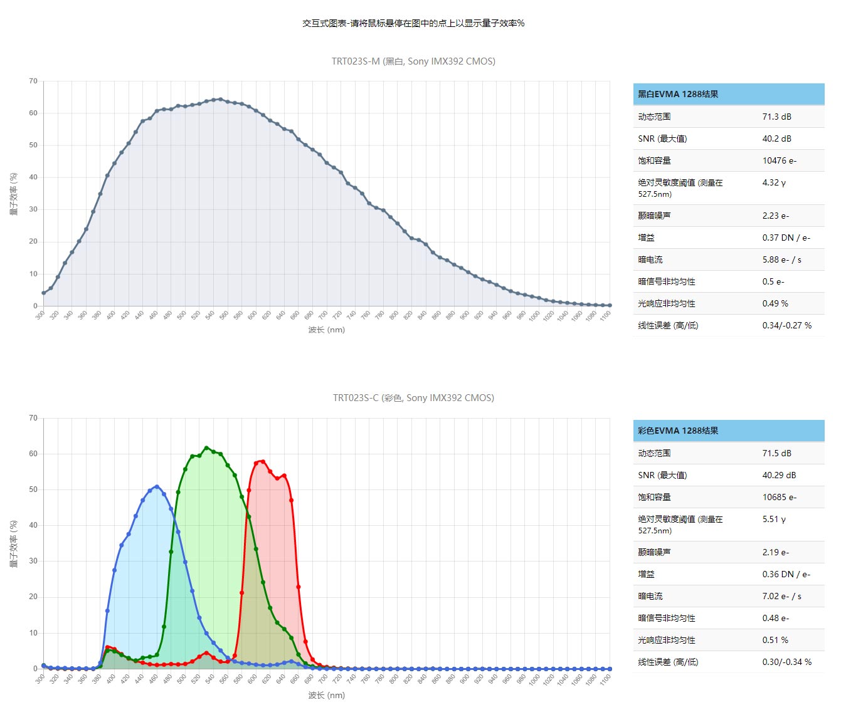Viewport: 841px width, 727px height.
Task: Click the 0.37 DN / e- gain value
Action: (x=786, y=238)
